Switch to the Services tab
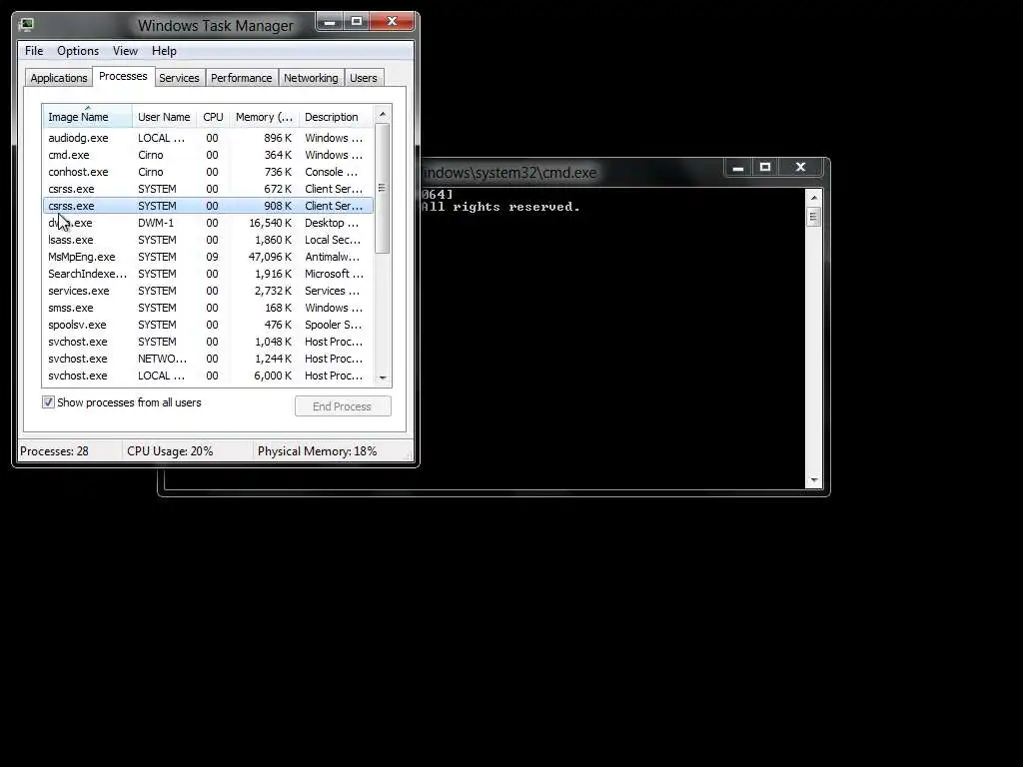 (179, 78)
